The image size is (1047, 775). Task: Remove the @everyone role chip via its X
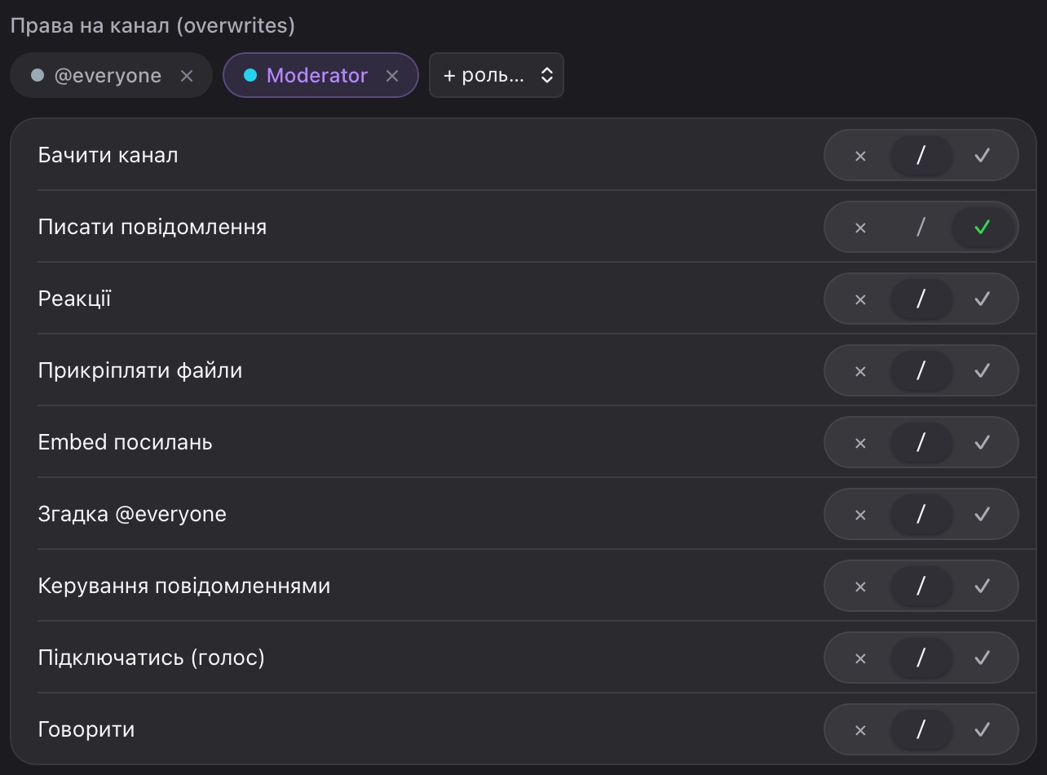187,76
